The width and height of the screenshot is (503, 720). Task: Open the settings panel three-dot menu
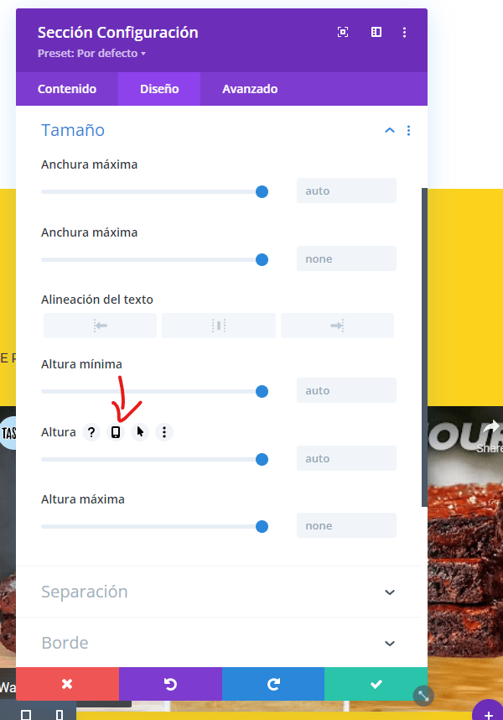click(x=404, y=32)
